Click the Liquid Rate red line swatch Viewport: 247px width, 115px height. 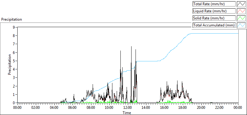tap(241, 11)
